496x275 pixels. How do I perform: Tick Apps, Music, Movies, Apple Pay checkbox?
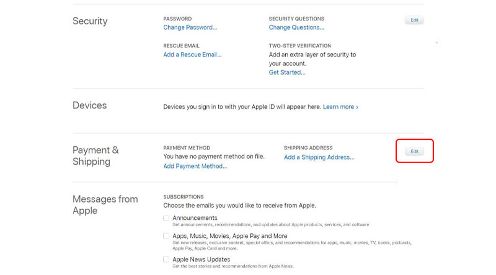(166, 236)
